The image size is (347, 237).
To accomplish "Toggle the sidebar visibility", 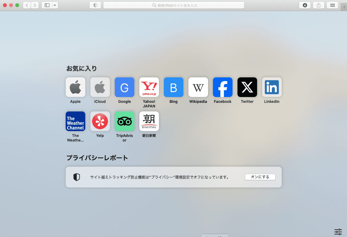I will pyautogui.click(x=47, y=5).
